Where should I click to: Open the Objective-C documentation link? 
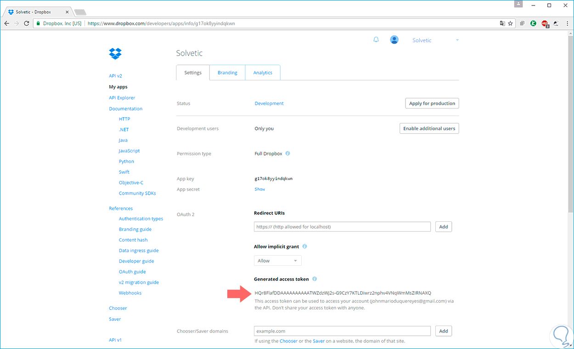(x=131, y=183)
